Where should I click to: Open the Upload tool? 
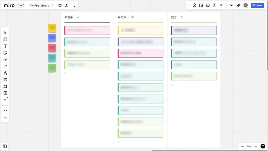(5, 93)
